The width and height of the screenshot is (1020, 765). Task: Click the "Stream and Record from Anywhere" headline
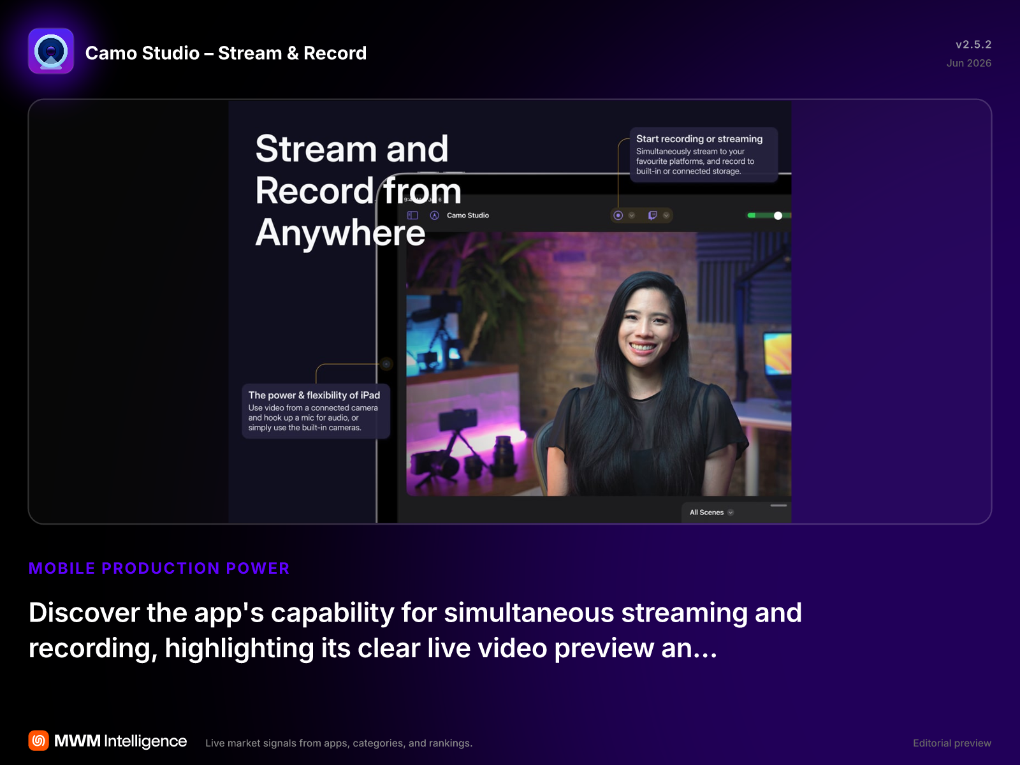coord(358,190)
